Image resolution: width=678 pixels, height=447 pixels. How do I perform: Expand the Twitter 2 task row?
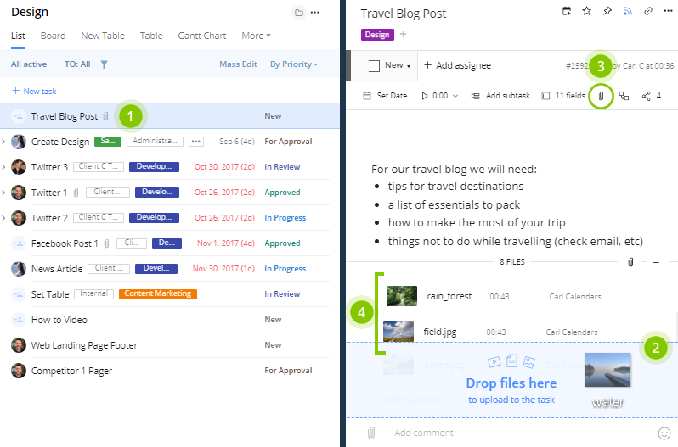[3, 218]
